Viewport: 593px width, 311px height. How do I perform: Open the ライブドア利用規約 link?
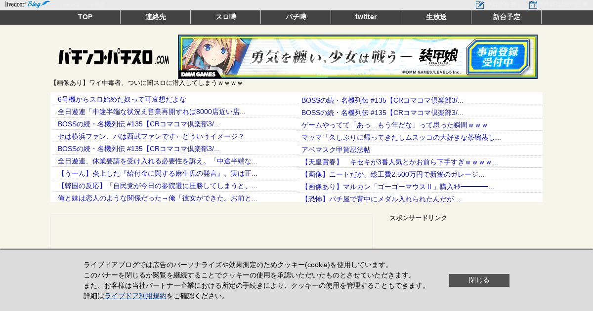(x=135, y=296)
